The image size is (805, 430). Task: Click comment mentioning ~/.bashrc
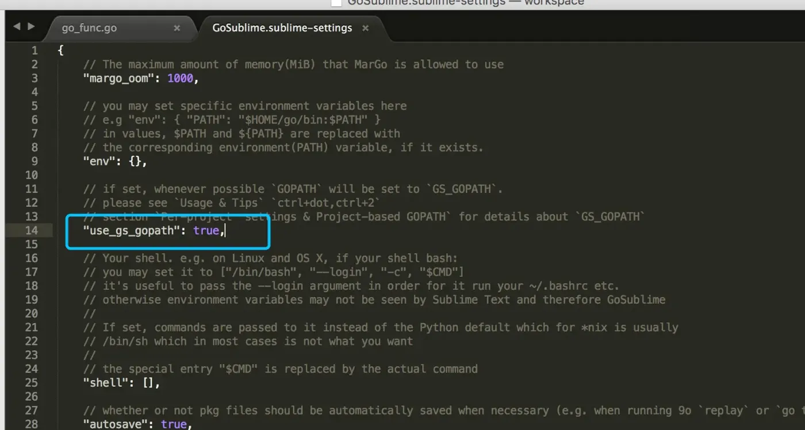351,286
